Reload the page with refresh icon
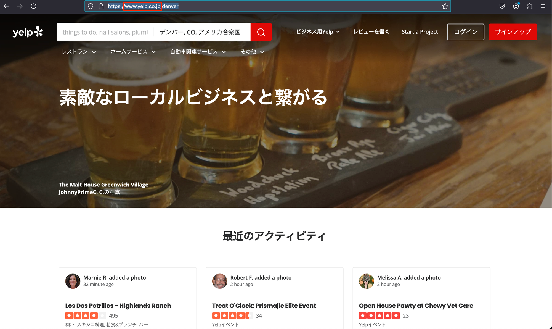 coord(34,6)
